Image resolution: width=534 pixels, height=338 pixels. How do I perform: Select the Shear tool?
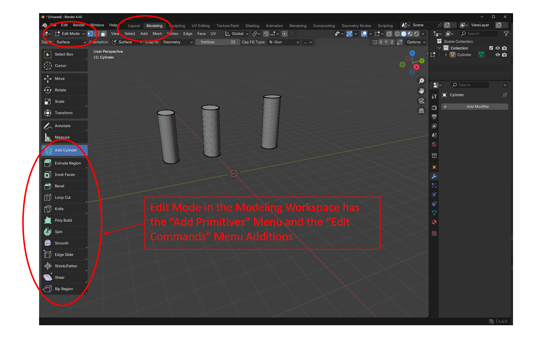(x=65, y=278)
